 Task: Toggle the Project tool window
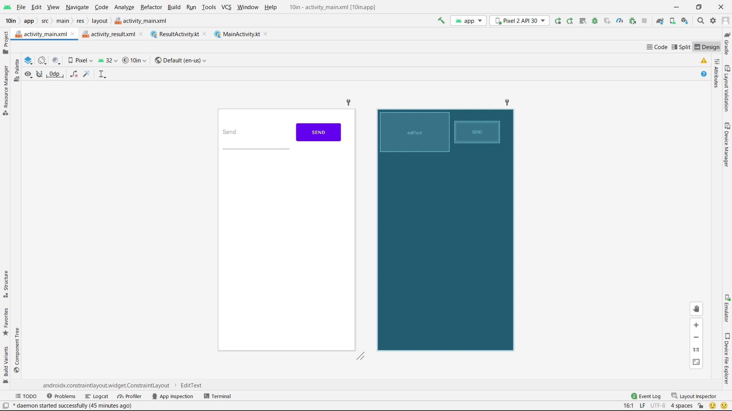pyautogui.click(x=6, y=42)
